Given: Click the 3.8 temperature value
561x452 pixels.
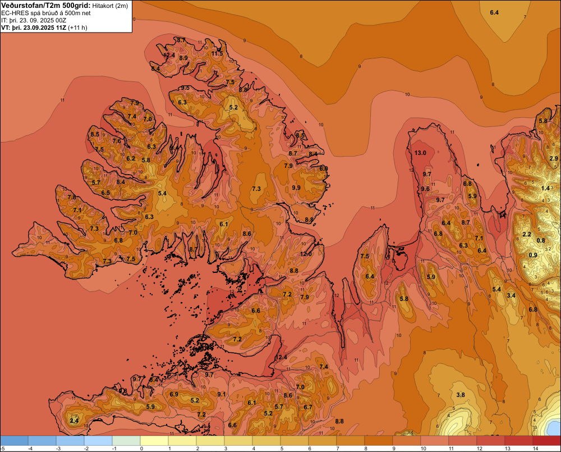Looking at the screenshot, I should [461, 395].
